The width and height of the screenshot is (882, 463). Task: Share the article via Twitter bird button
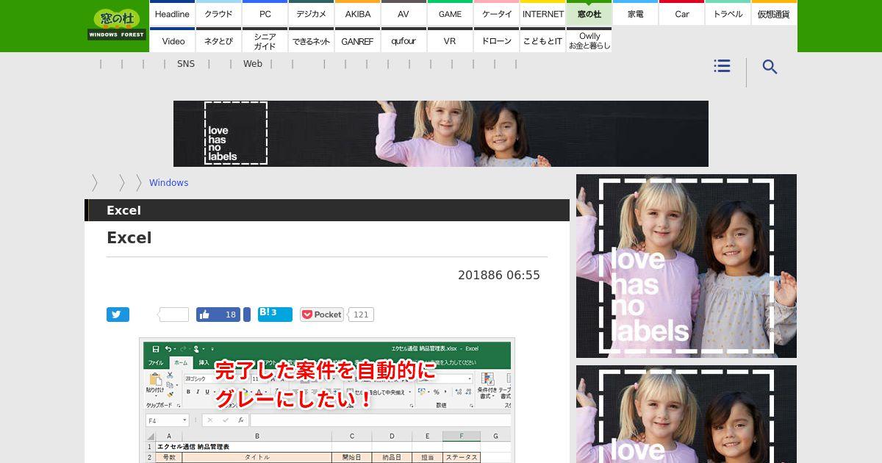pyautogui.click(x=118, y=315)
